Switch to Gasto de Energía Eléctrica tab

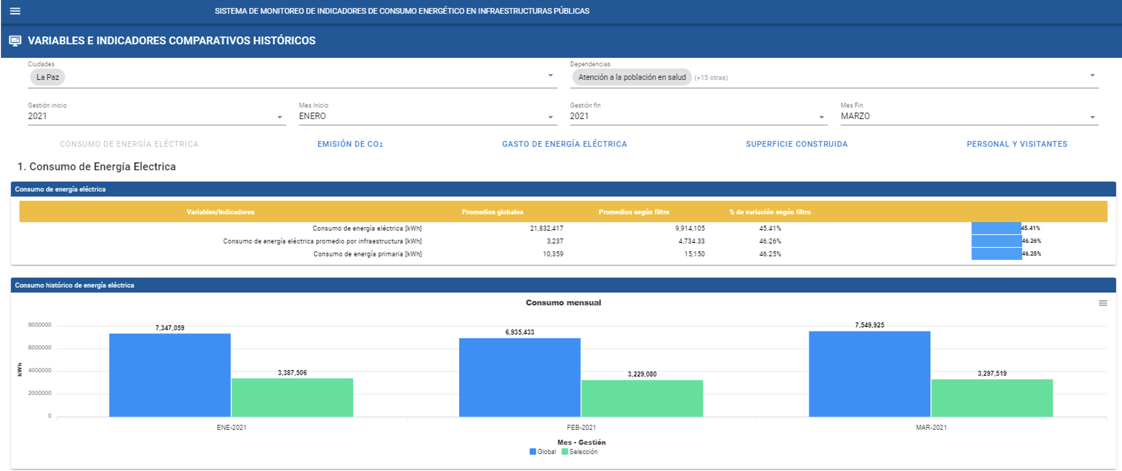(564, 144)
